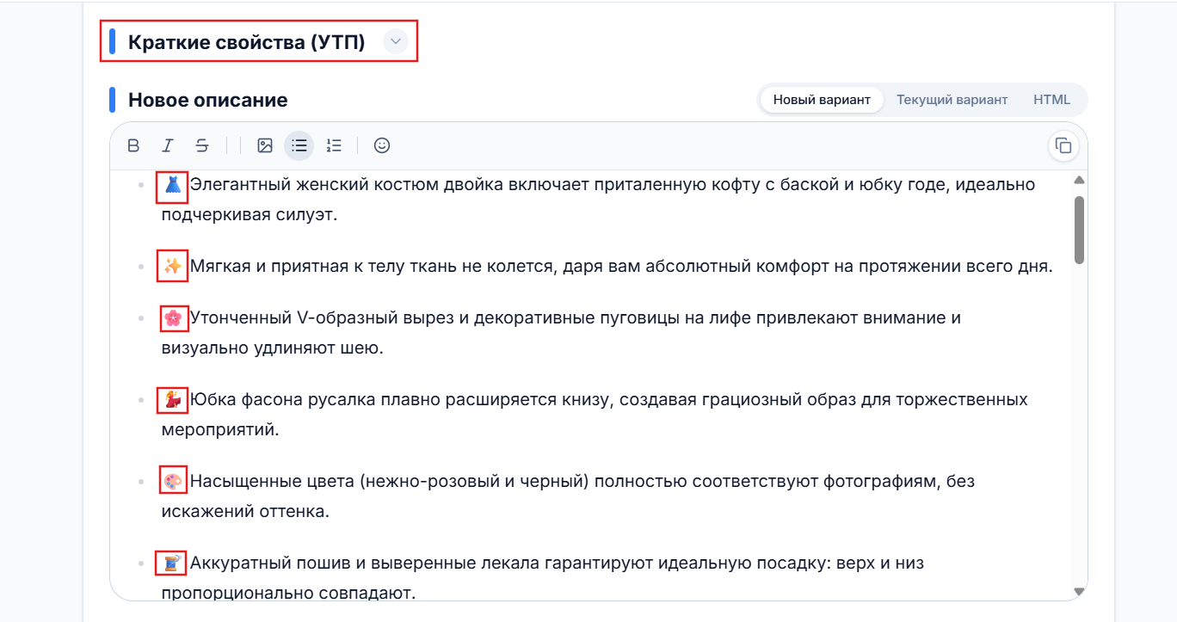Select the Новый вариант tab
Viewport: 1177px width, 622px height.
(x=822, y=100)
